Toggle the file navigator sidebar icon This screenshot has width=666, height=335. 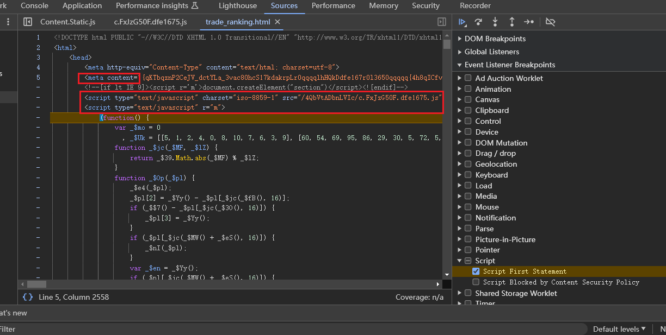[x=27, y=22]
